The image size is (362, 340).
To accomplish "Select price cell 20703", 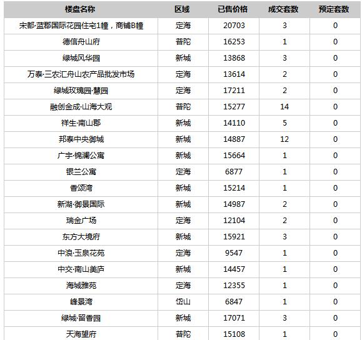I will 234,26.
